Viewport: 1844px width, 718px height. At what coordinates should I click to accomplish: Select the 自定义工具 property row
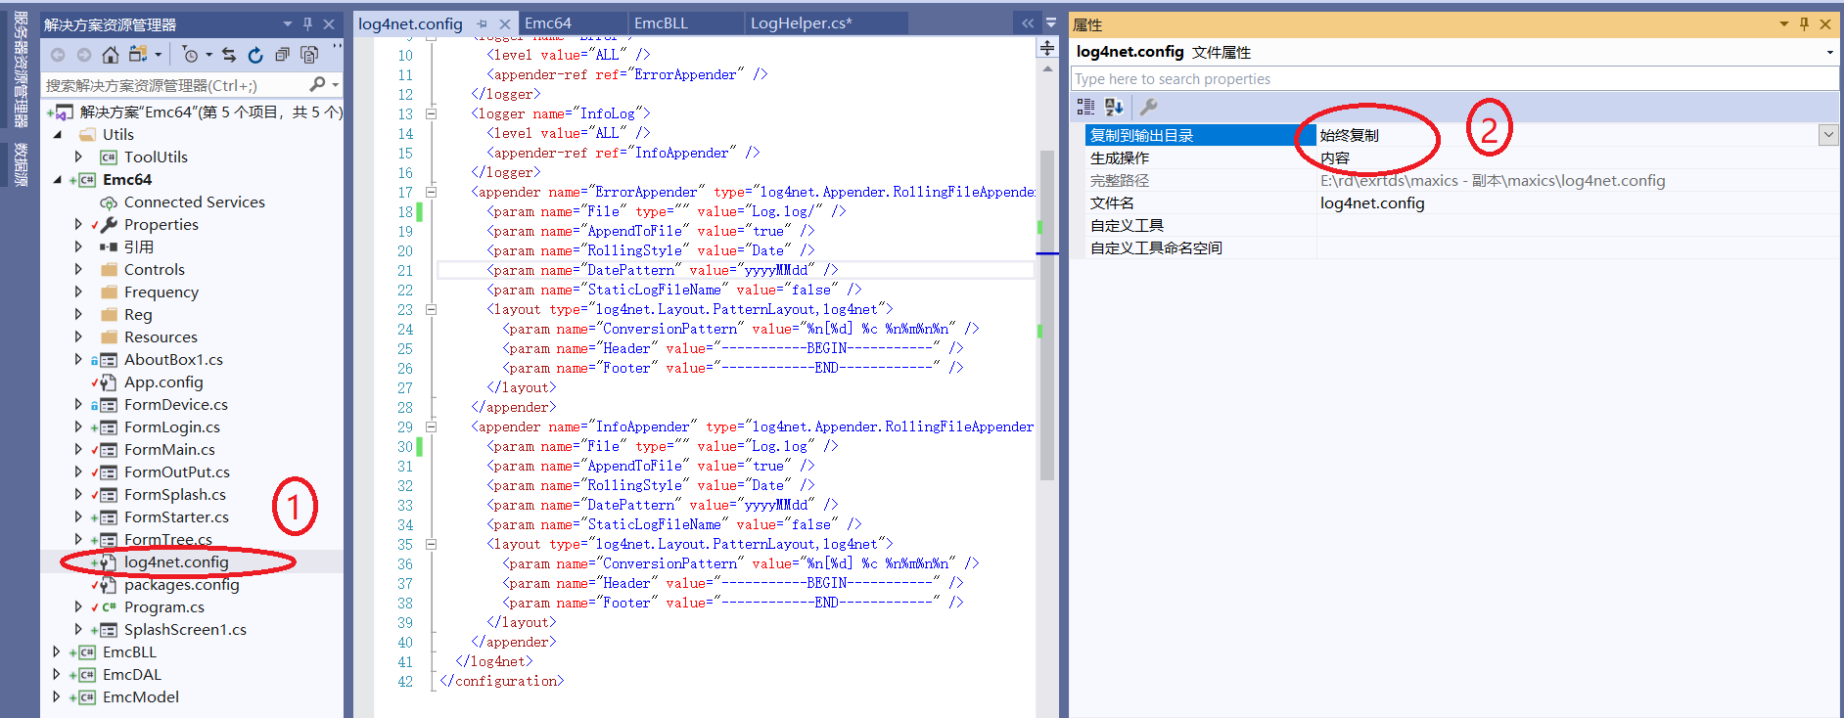point(1462,225)
